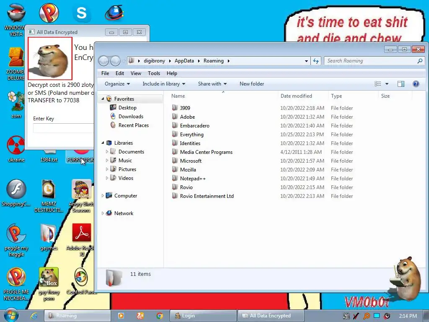Click the AppData breadcrumb in the address bar
Viewport: 429px width, 322px height.
click(x=184, y=61)
